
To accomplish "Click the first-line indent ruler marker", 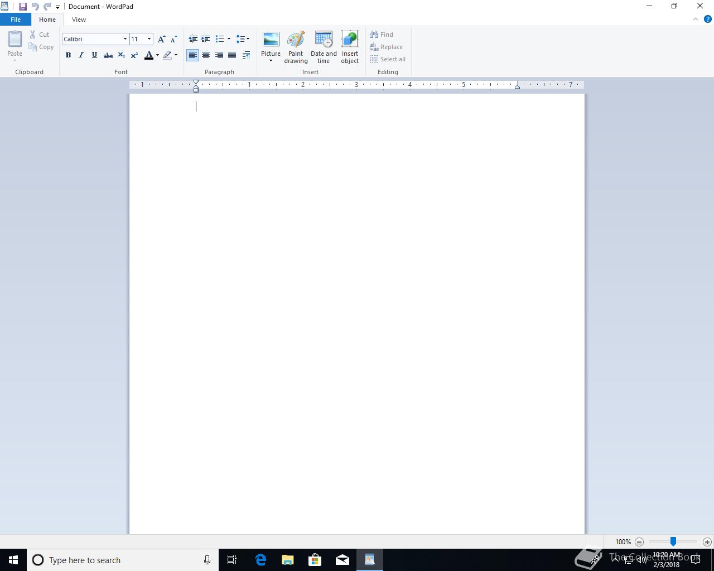I will tap(196, 83).
